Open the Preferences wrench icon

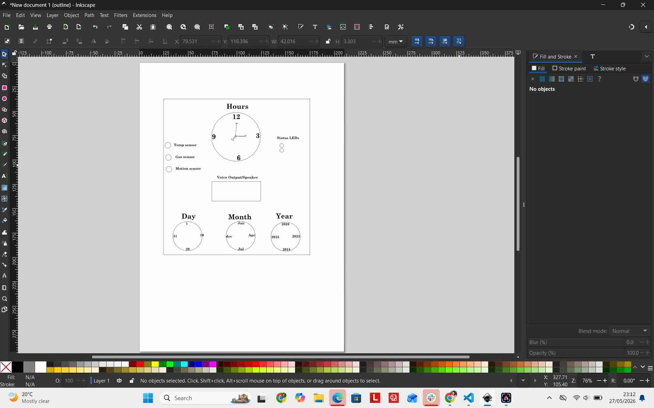tap(401, 27)
